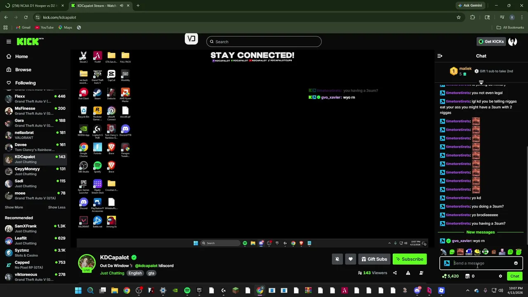The height and width of the screenshot is (297, 528).
Task: Click the Send a message field
Action: [x=481, y=263]
